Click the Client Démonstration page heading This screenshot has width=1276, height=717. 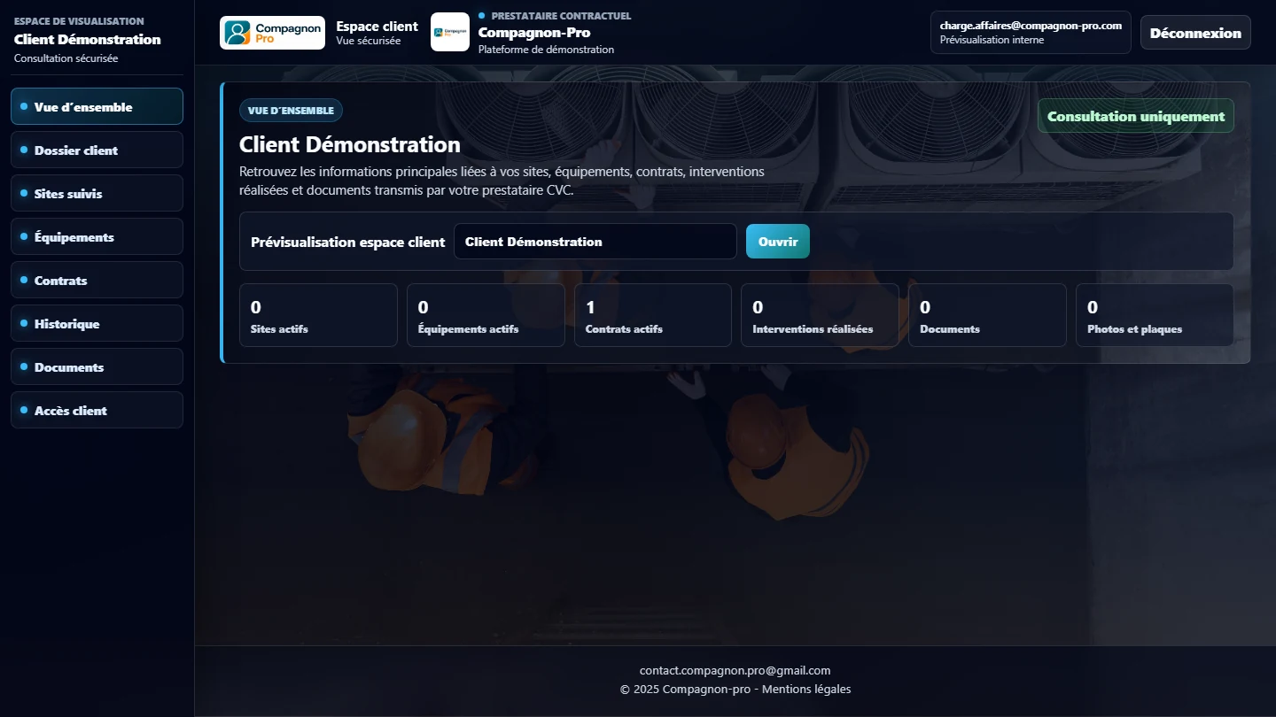point(350,144)
